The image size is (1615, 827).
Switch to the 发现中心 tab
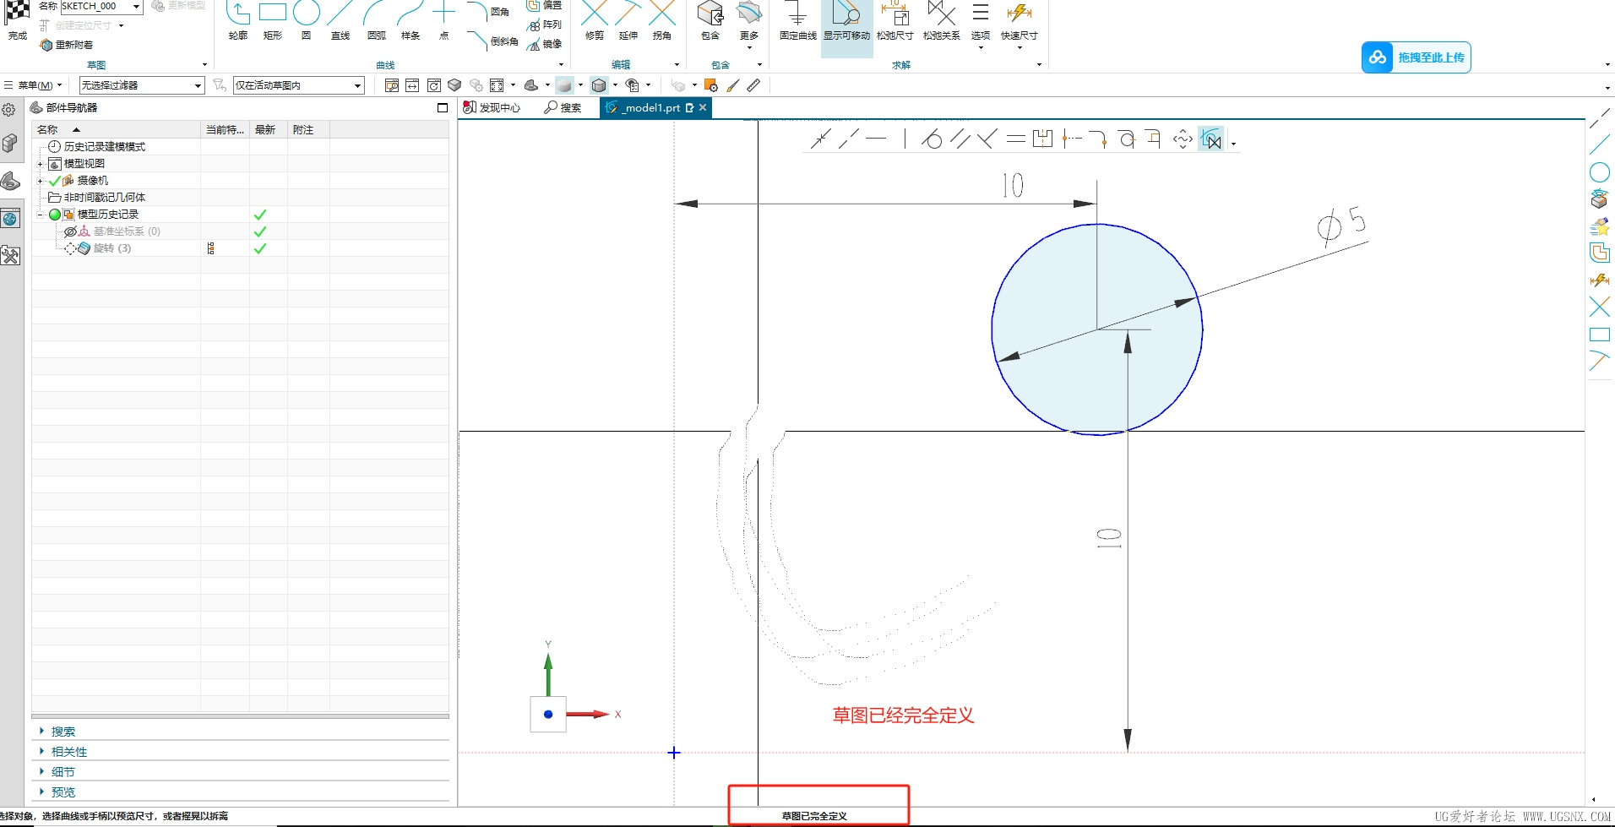click(492, 108)
